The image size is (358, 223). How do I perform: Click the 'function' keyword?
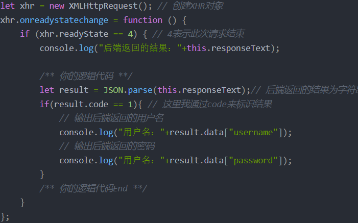click(x=142, y=20)
